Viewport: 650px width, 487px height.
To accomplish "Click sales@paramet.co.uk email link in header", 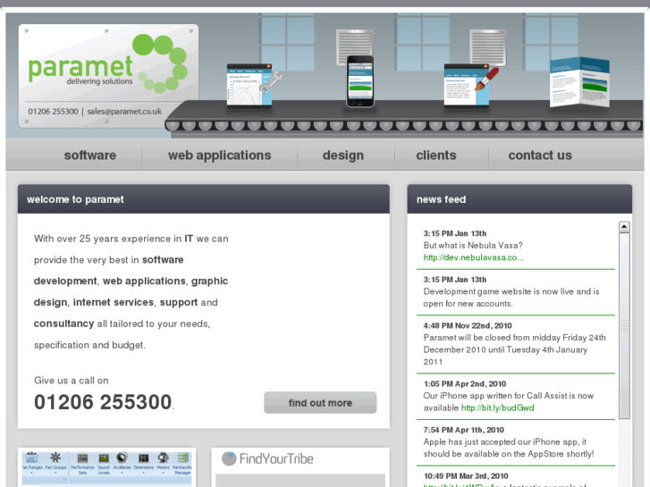I will click(124, 112).
